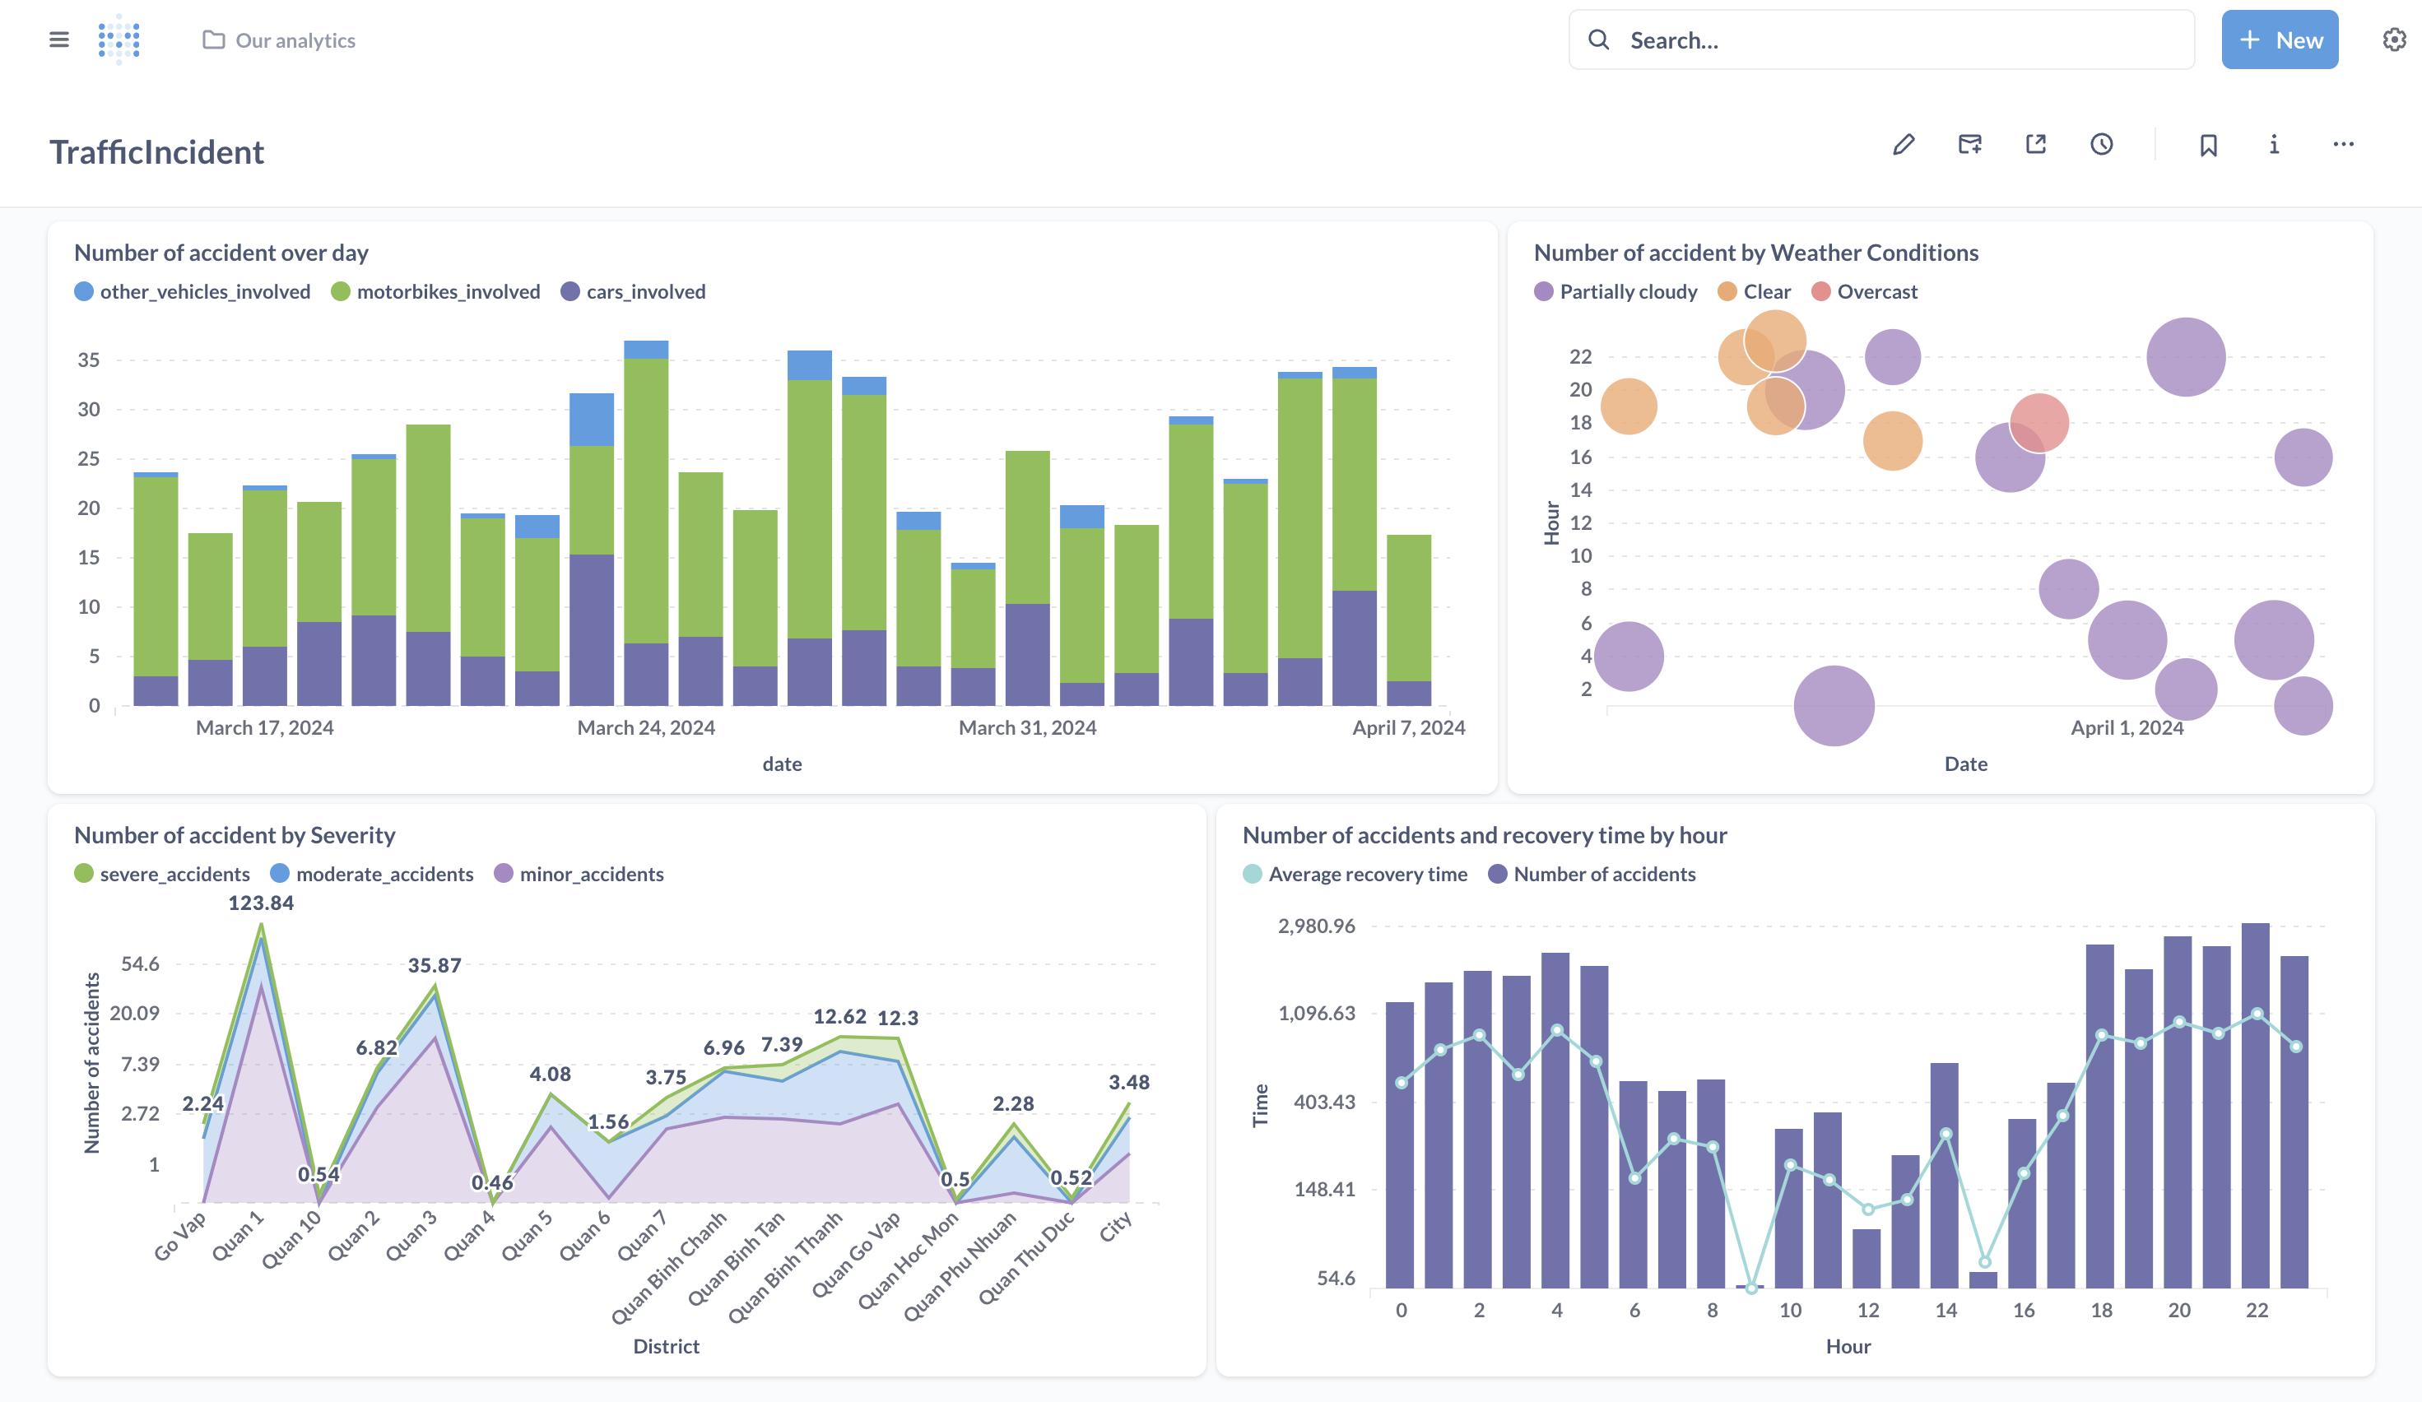Screen dimensions: 2422x1402
Task: Toggle motorbikes_involved series in legend
Action: click(435, 291)
